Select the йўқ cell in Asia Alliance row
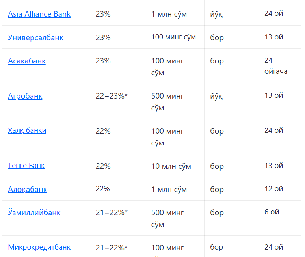 coord(216,14)
